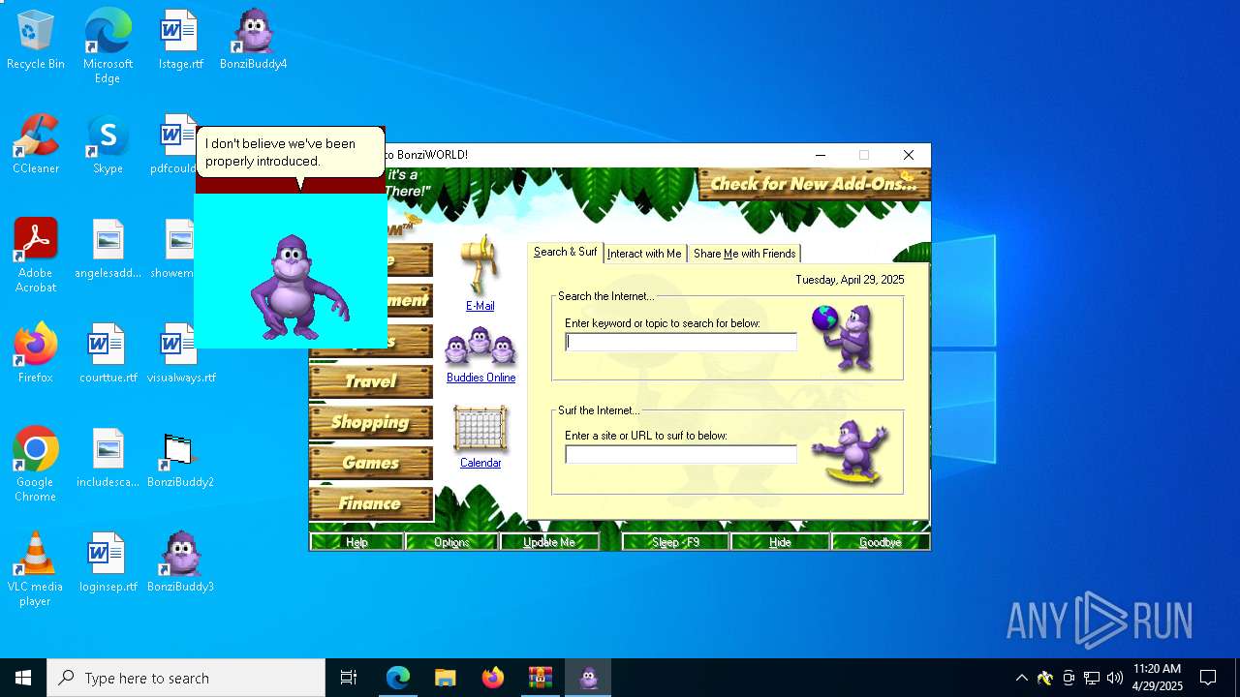Switch to Interact with Me tab

(x=644, y=254)
